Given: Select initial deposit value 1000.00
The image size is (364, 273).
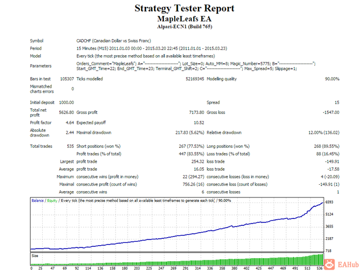Looking at the screenshot, I should (67, 102).
